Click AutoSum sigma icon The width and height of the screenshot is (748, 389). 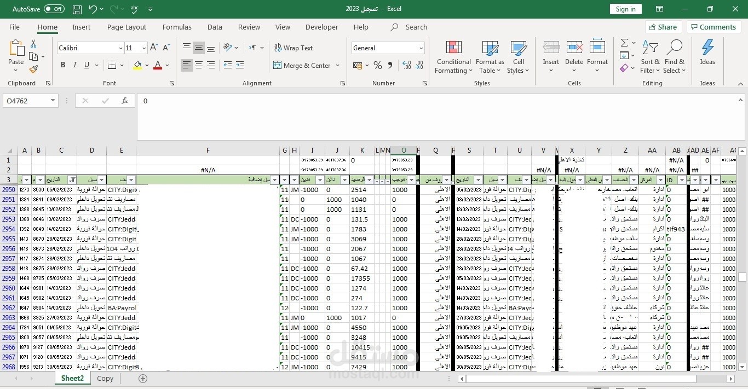[624, 43]
